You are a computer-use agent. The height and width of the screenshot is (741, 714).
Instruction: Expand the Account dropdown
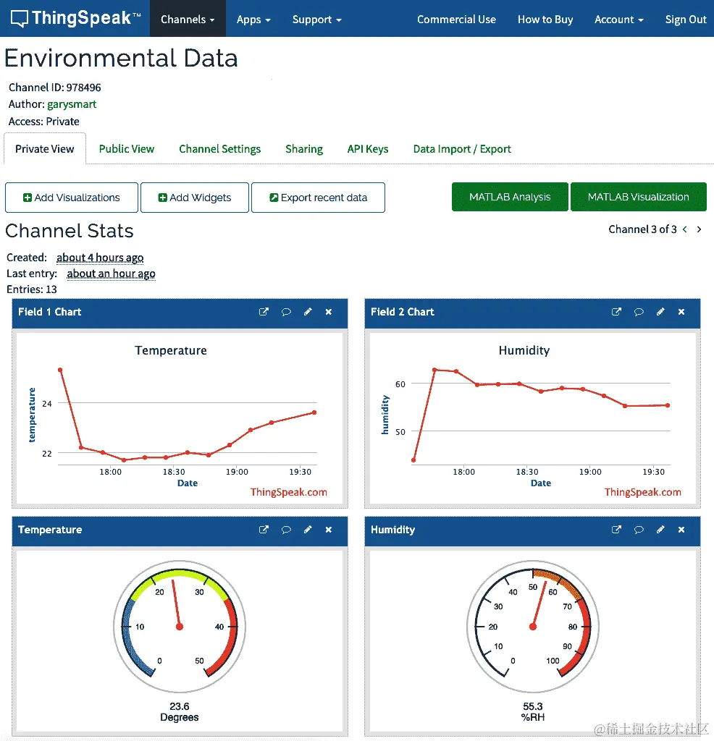point(619,20)
